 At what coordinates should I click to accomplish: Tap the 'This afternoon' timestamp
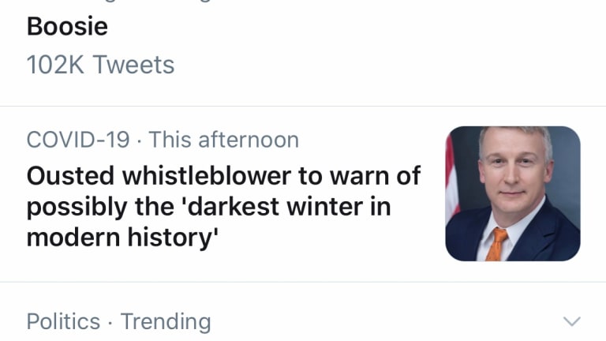(224, 140)
